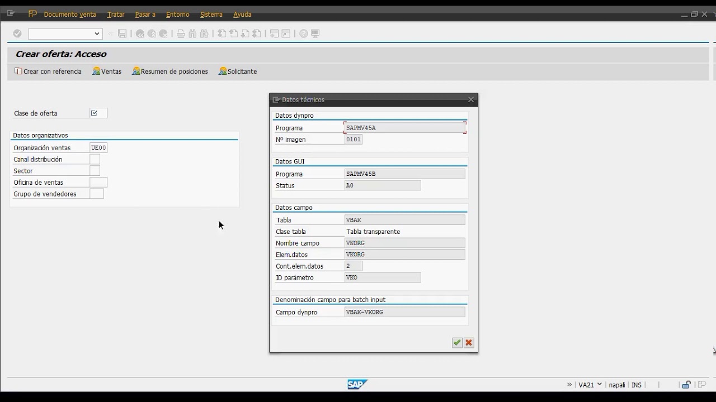Click the green Enter checkmark in toolbar
716x402 pixels.
pos(17,33)
